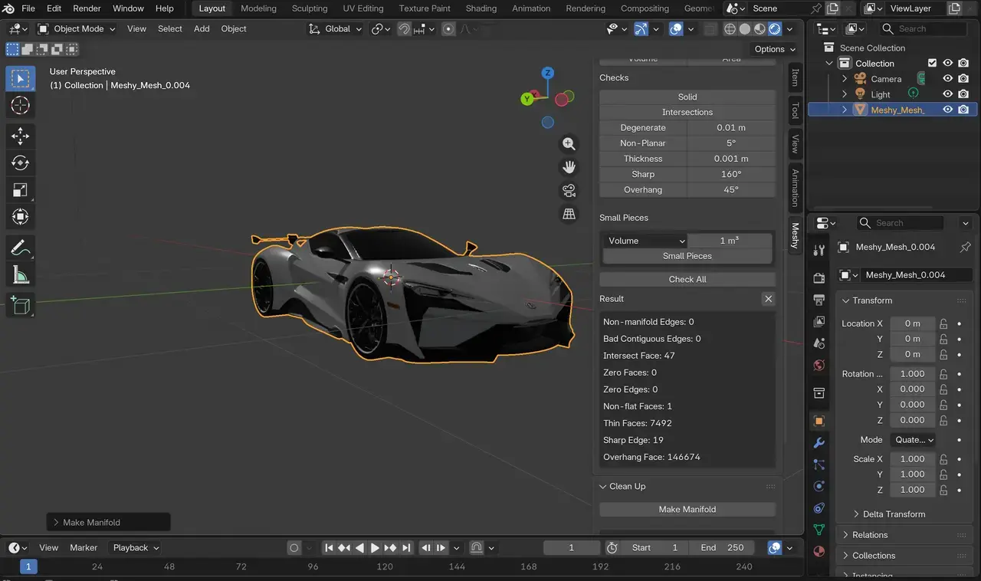Open the Scene properties tab icon
The width and height of the screenshot is (981, 581).
click(819, 343)
